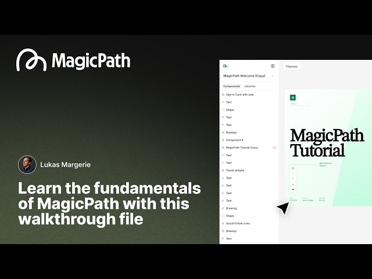Open the MagicPath Welcome (Copy) project dropdown
Viewport: 372px width, 279px height.
tap(248, 76)
